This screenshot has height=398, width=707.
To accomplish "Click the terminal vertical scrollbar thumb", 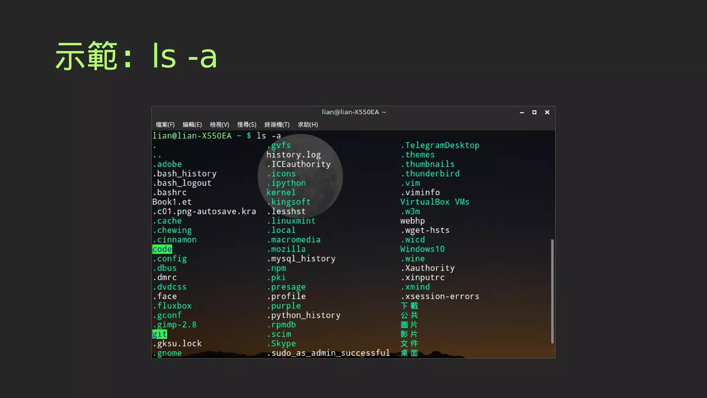I will [552, 291].
